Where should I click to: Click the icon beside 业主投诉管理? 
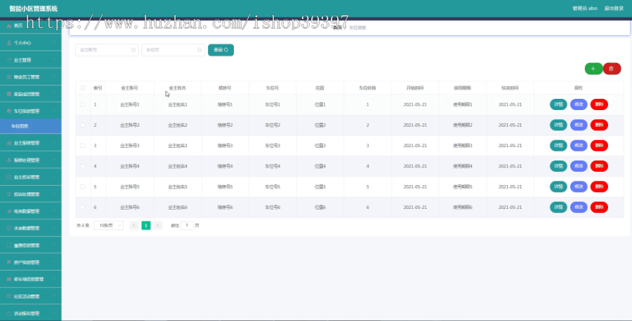(x=9, y=177)
